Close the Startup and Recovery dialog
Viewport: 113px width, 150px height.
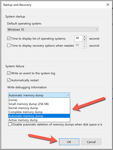coord(108,5)
